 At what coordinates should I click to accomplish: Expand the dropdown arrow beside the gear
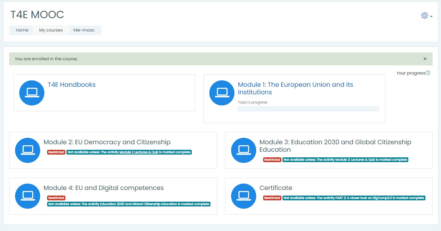[x=431, y=16]
